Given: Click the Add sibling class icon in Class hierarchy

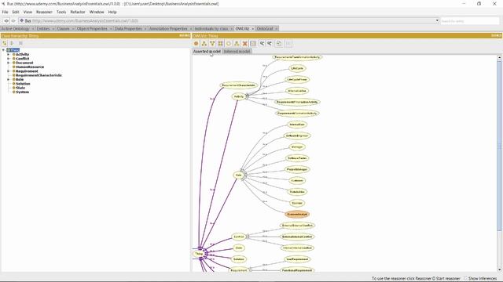Looking at the screenshot, I should point(12,43).
